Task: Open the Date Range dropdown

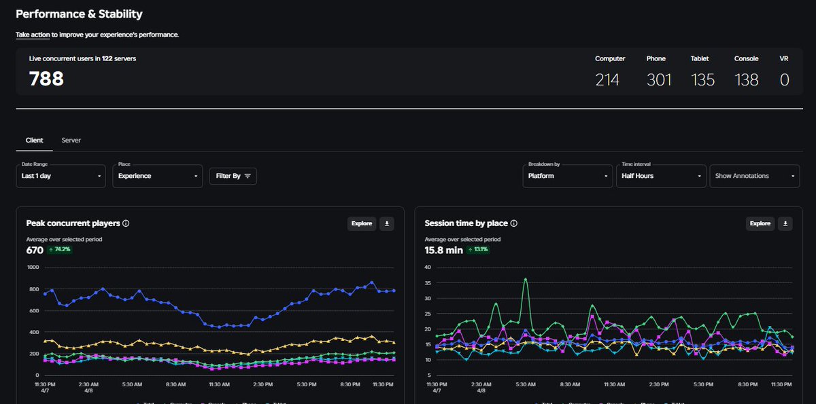Action: (x=61, y=175)
